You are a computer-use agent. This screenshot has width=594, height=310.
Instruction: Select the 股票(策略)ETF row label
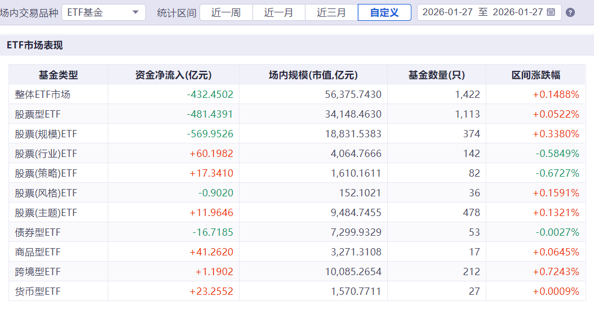[46, 173]
